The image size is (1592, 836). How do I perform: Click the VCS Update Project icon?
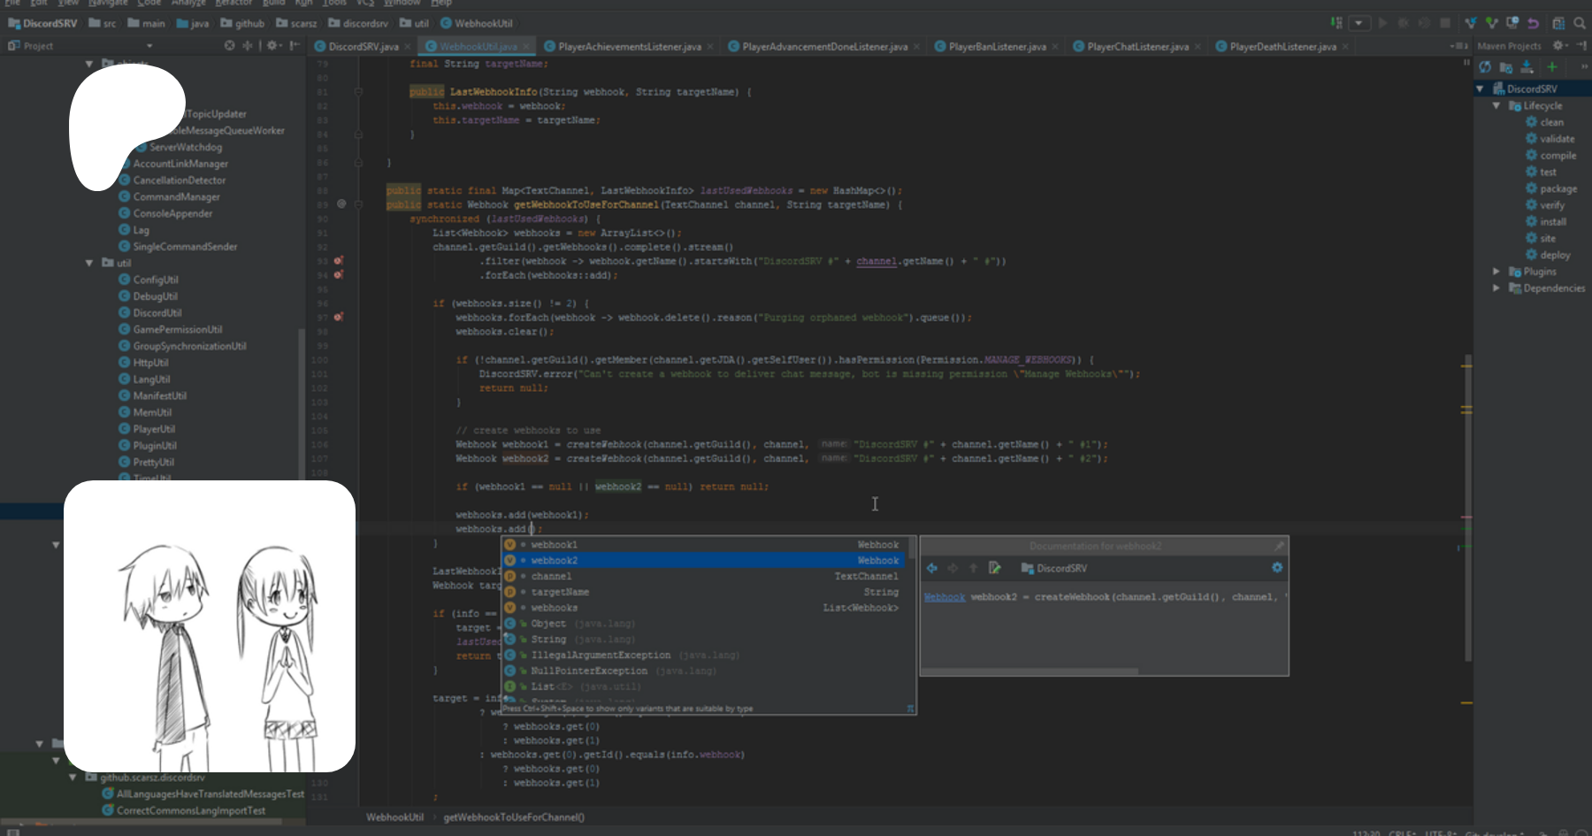click(x=1470, y=23)
